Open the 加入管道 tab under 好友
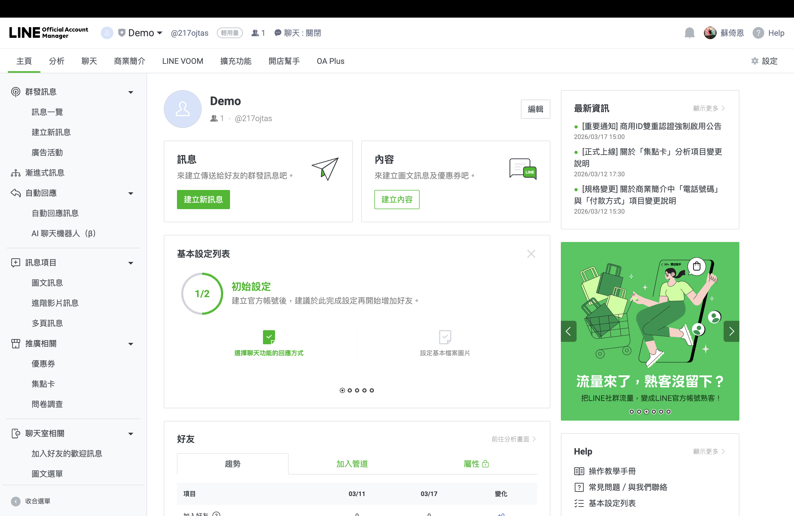The image size is (794, 516). (x=352, y=464)
